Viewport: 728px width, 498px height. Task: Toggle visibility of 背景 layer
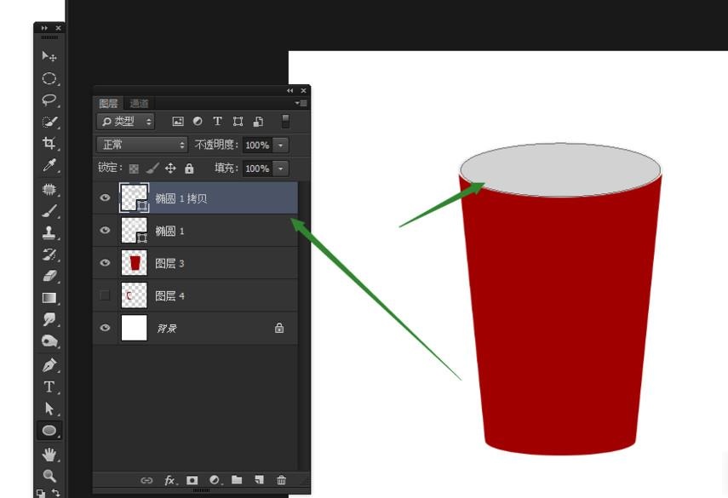tap(105, 328)
